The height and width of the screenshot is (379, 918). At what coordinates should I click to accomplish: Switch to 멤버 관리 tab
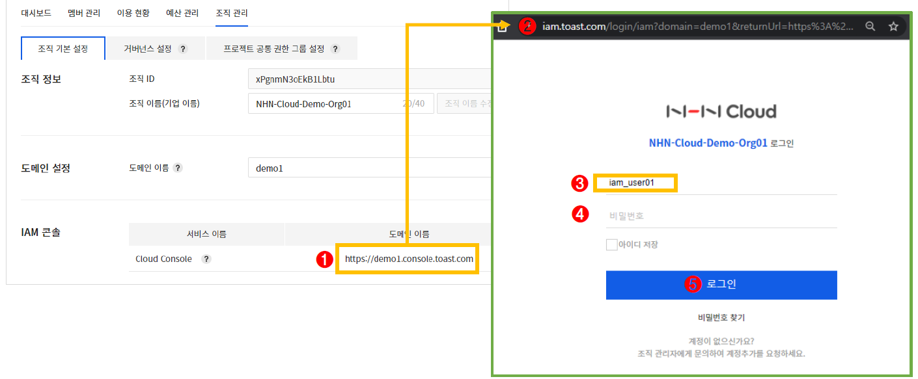click(84, 13)
